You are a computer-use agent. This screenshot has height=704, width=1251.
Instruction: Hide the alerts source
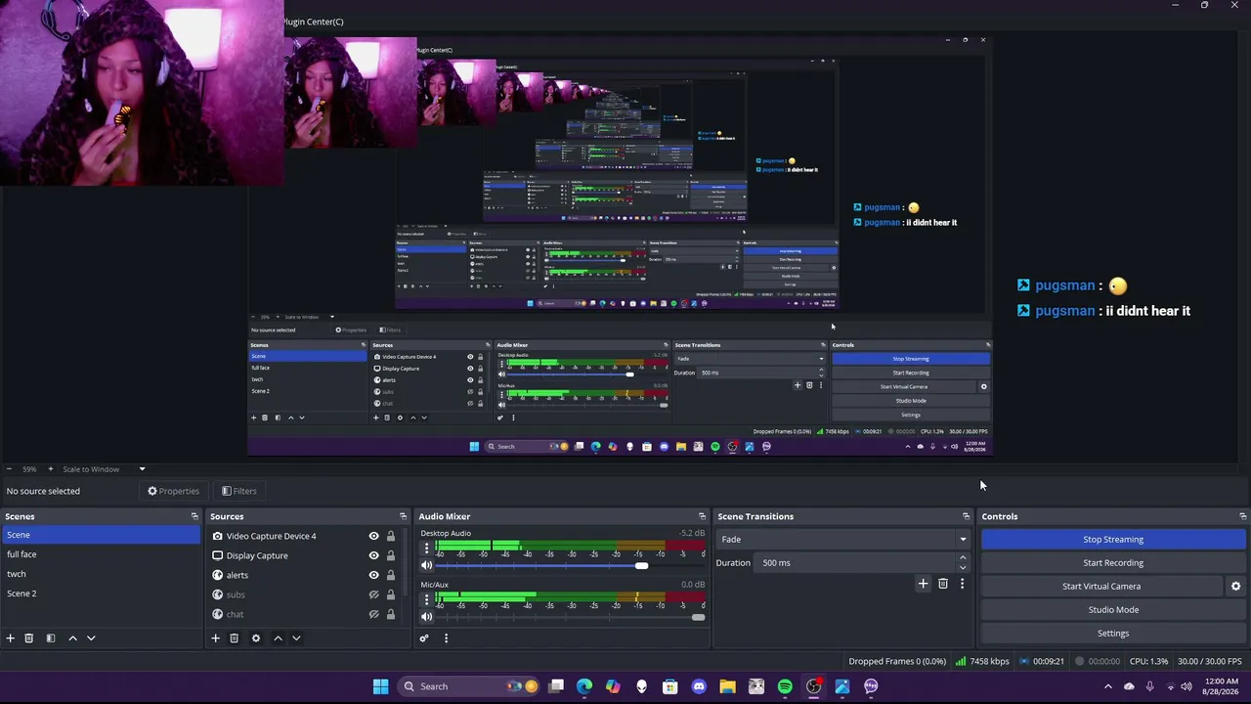[373, 575]
